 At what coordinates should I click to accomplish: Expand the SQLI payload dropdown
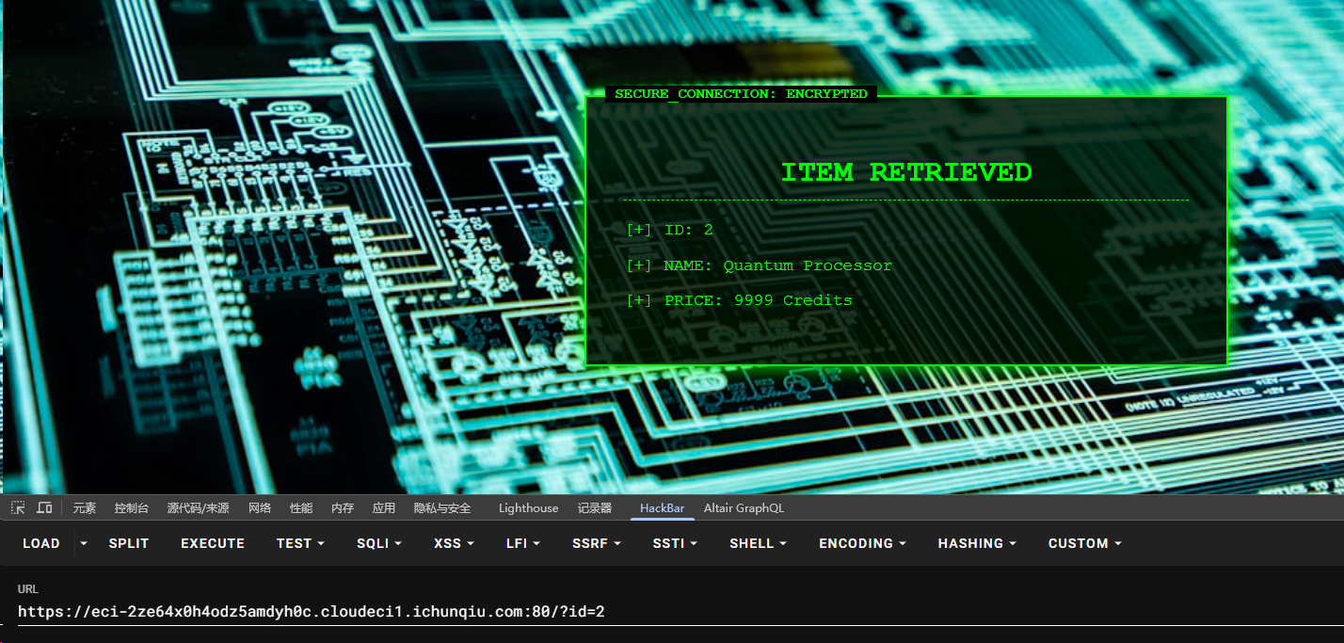pos(379,543)
